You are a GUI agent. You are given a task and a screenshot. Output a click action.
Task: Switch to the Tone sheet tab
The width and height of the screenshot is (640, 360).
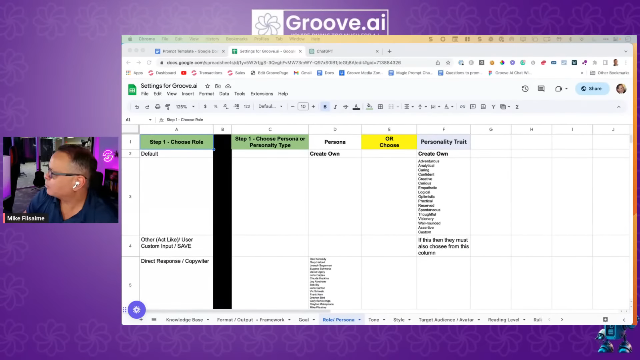[x=374, y=320]
